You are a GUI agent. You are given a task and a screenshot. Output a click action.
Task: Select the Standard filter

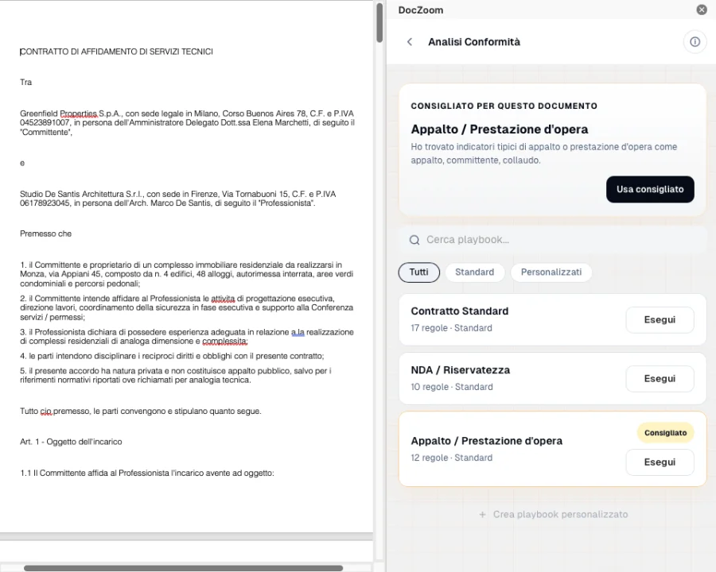pyautogui.click(x=474, y=272)
